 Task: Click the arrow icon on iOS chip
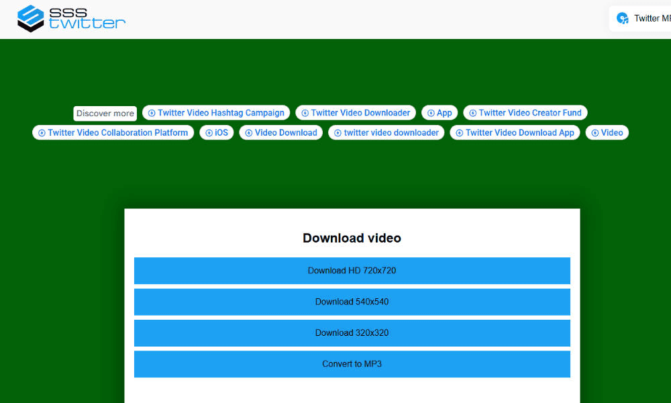click(x=209, y=133)
